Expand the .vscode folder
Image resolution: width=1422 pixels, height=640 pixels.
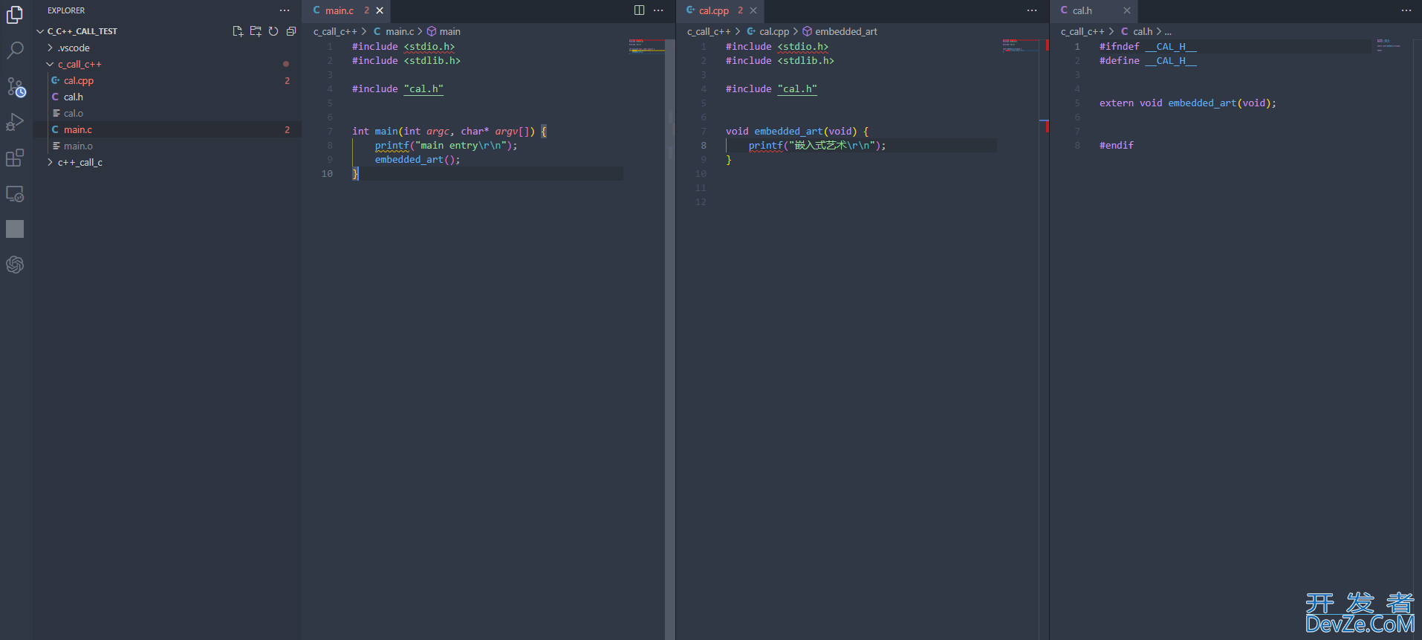click(x=167, y=48)
